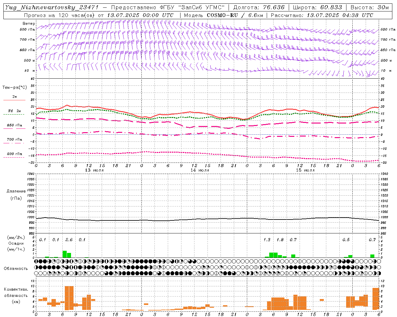The height and width of the screenshot is (317, 397).
Task: Click the red 2м temperature legend line
Action: click(x=14, y=100)
